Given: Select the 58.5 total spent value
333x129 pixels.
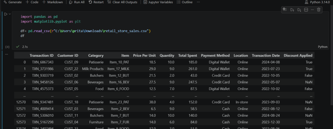Looking at the screenshot, I should click(x=194, y=108).
